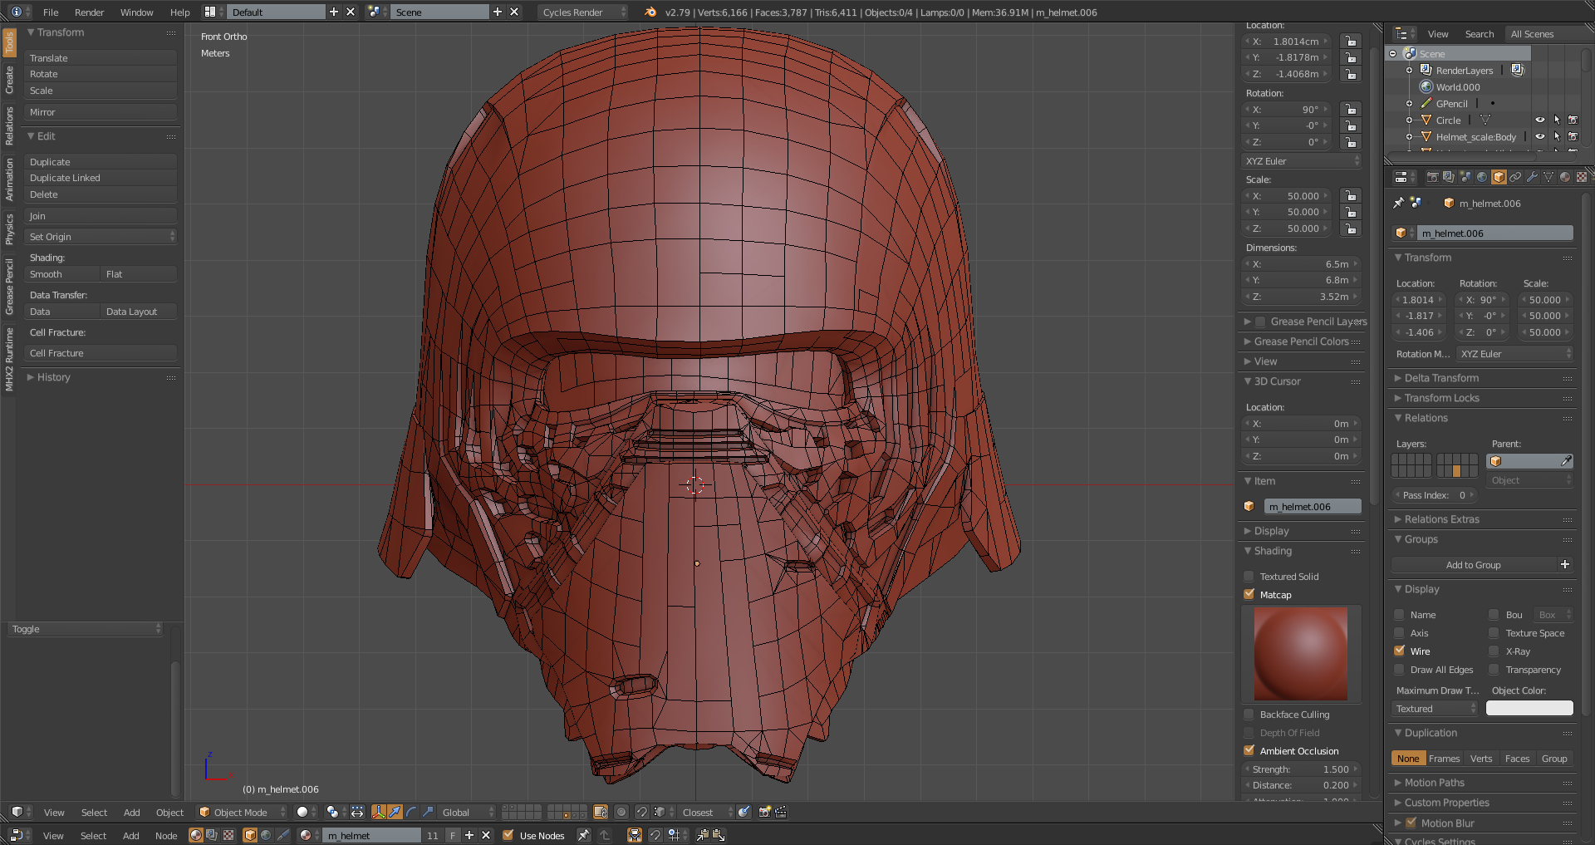
Task: Open the Scene properties tab
Action: (1465, 177)
